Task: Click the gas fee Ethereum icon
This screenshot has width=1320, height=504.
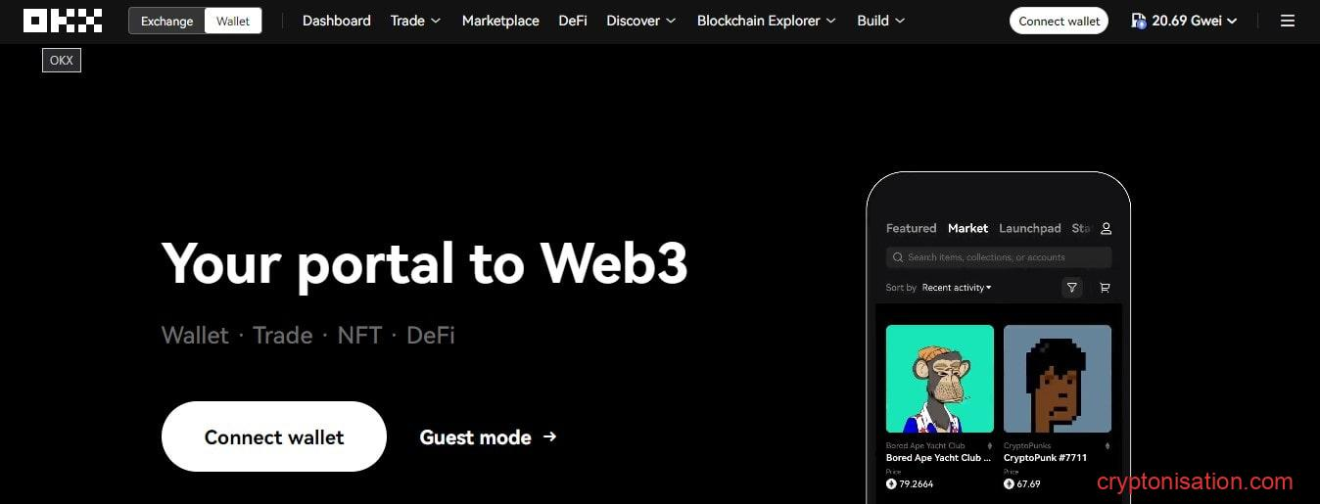Action: [1139, 21]
